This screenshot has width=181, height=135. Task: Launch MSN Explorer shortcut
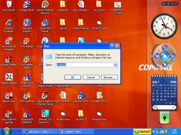pos(27,97)
